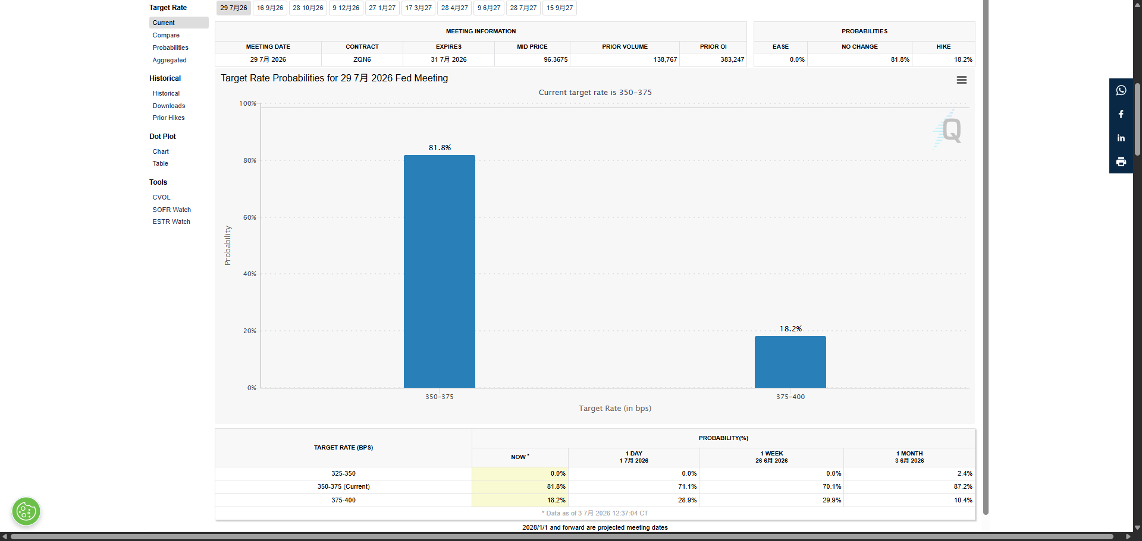Share page via LinkedIn icon
This screenshot has height=541, width=1142.
1121,138
